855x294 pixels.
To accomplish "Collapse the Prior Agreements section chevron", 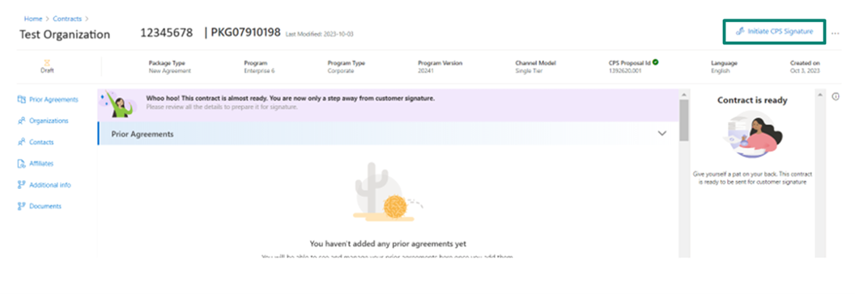I will [x=662, y=133].
